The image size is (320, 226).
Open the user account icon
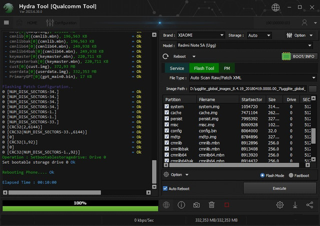tap(304, 22)
